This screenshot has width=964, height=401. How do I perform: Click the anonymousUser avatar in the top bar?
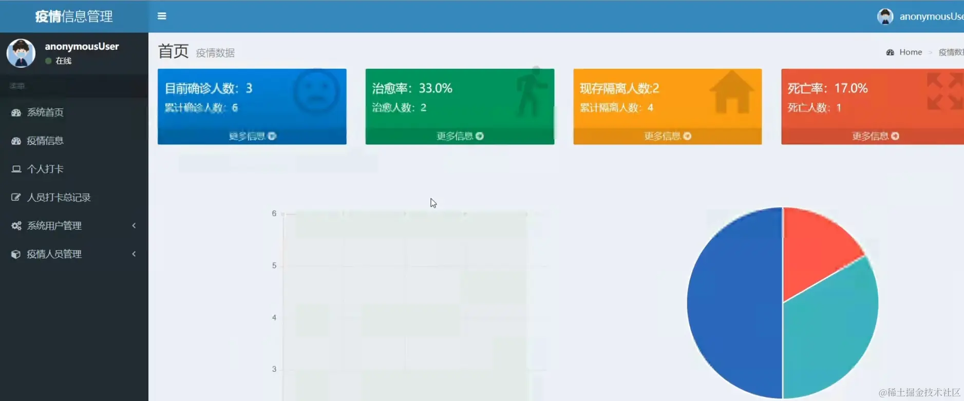tap(885, 16)
